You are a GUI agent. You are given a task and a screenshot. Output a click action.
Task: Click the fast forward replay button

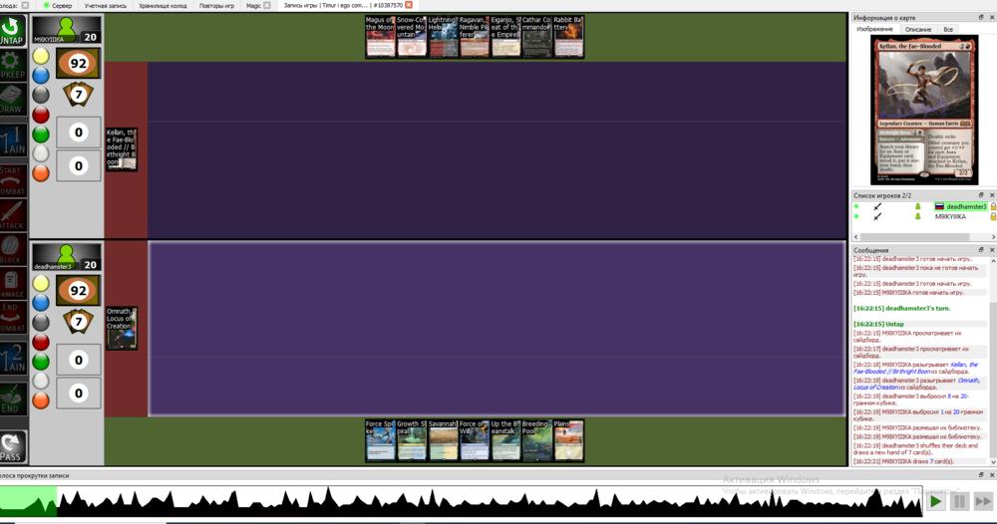983,502
